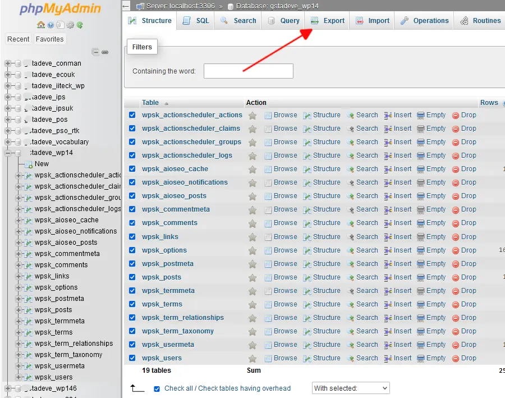Uncheck the wpsk_actionscheduler_groups table checkbox
Image resolution: width=505 pixels, height=398 pixels.
[132, 142]
